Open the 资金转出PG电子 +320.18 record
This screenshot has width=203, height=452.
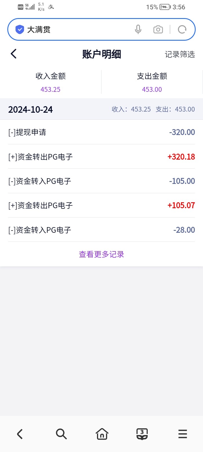pyautogui.click(x=101, y=157)
